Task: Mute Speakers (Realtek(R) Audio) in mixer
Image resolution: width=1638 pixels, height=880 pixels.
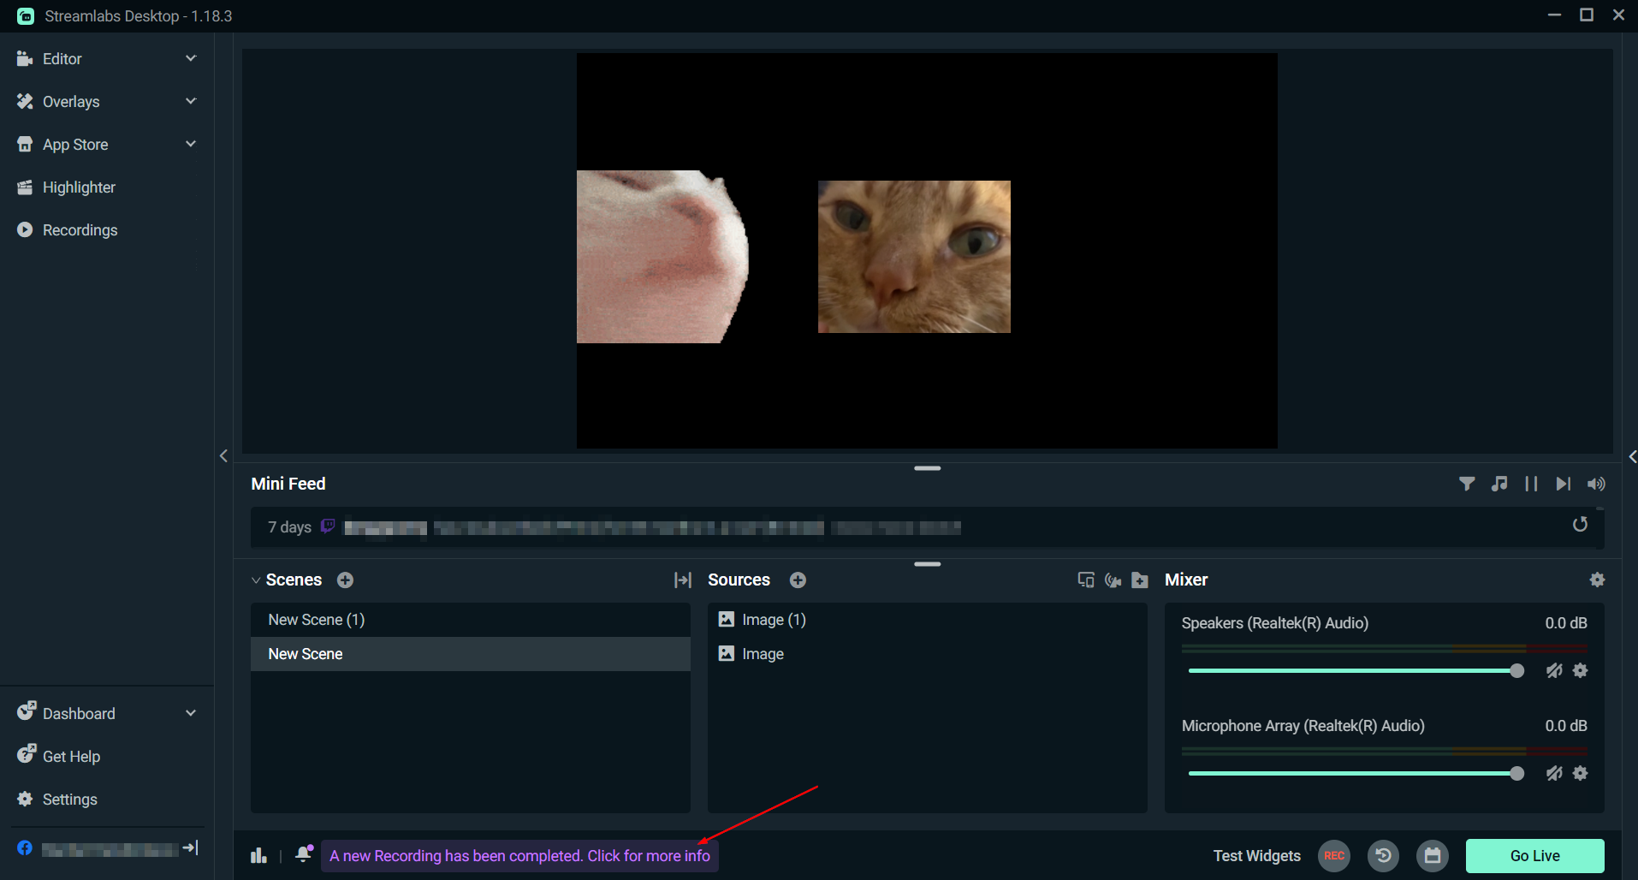Action: [x=1553, y=671]
